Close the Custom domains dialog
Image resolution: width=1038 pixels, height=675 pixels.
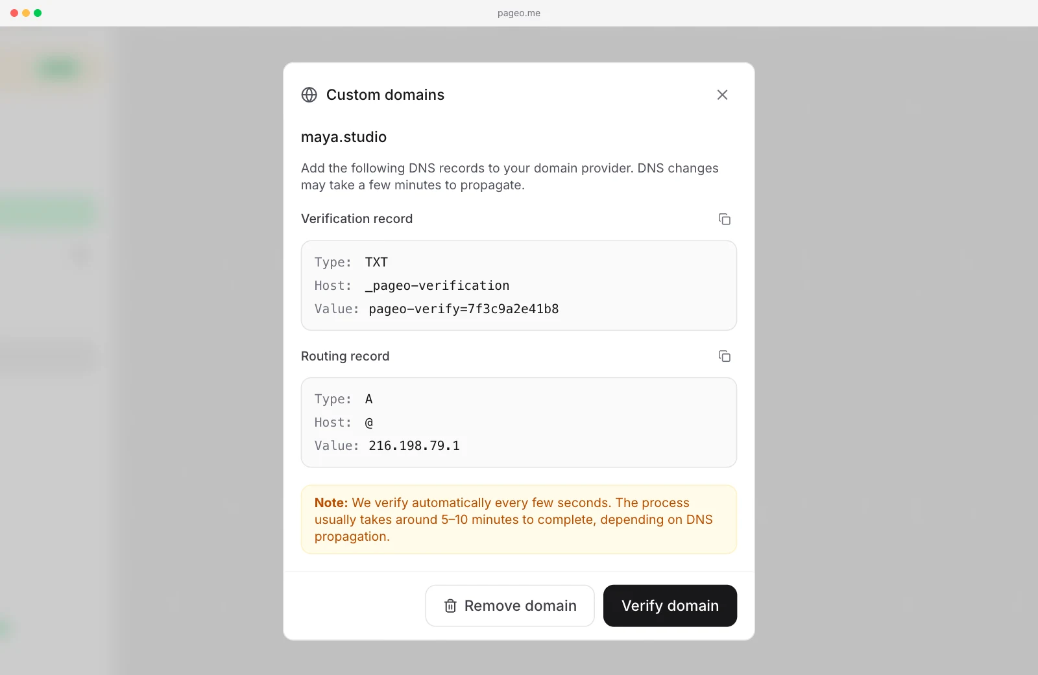pyautogui.click(x=722, y=95)
